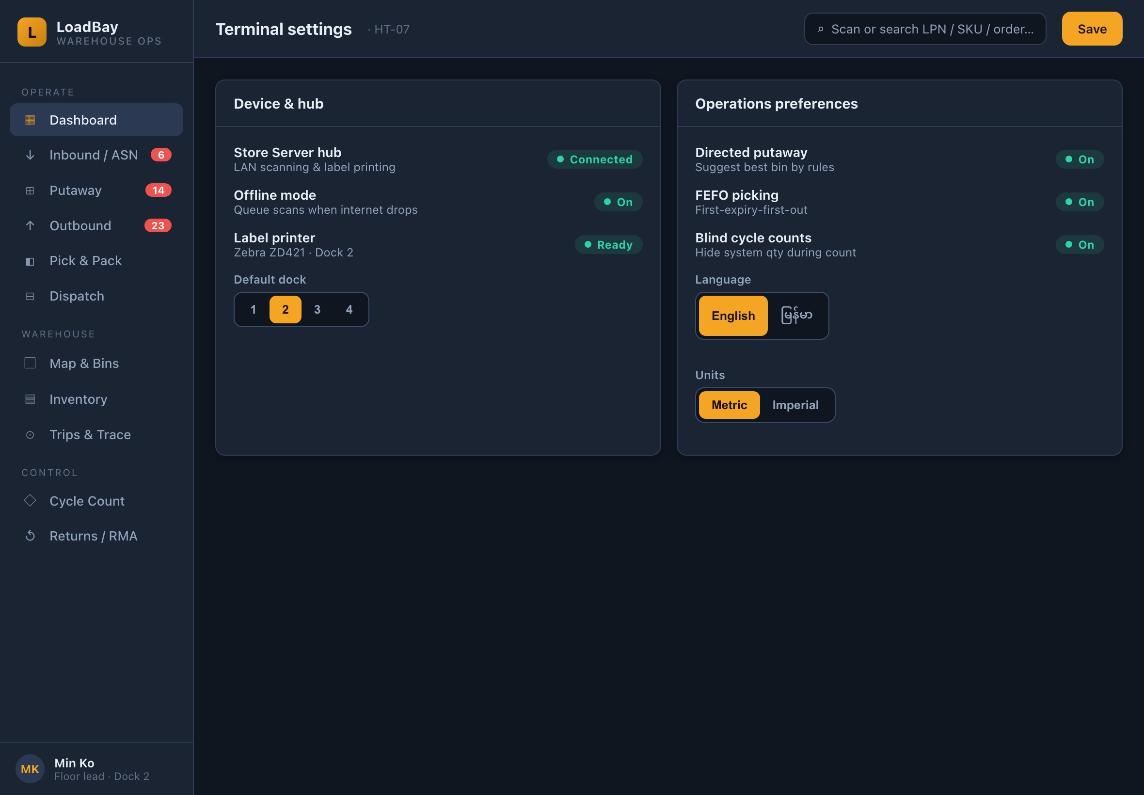Select default dock 2
The width and height of the screenshot is (1144, 795).
point(286,309)
